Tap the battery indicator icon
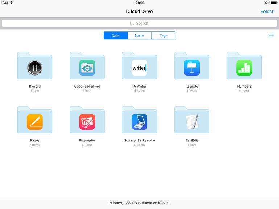Screen dimensions: 279x209 [x=274, y=3]
